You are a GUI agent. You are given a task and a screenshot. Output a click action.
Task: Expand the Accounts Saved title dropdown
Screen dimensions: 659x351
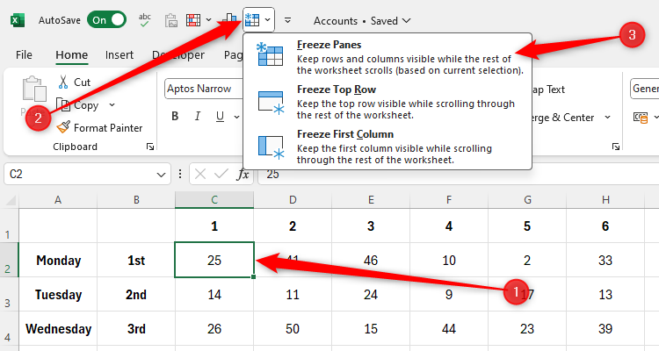tap(406, 20)
